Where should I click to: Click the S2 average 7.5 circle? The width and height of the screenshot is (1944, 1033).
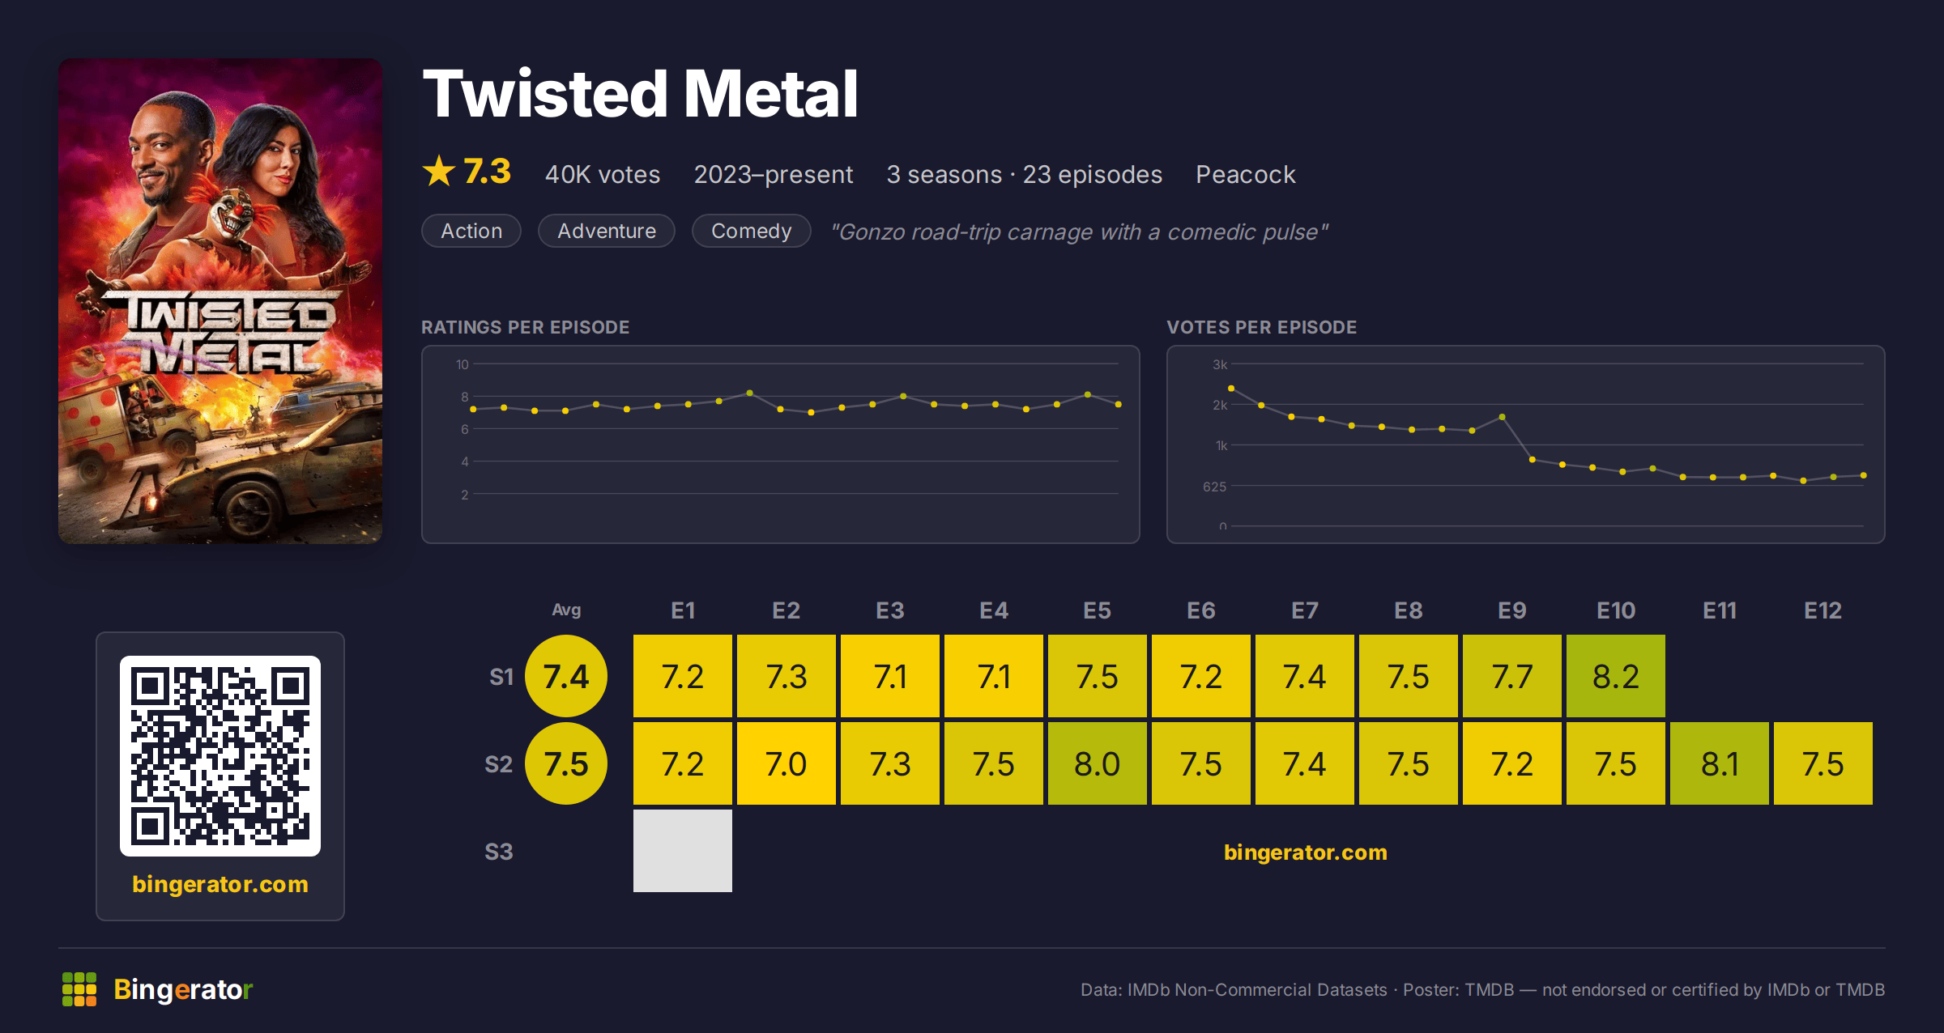(566, 763)
